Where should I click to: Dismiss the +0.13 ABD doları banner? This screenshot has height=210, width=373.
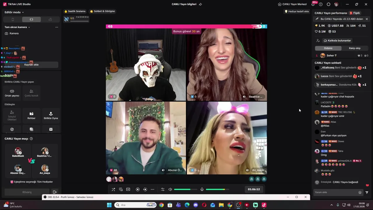point(367,19)
